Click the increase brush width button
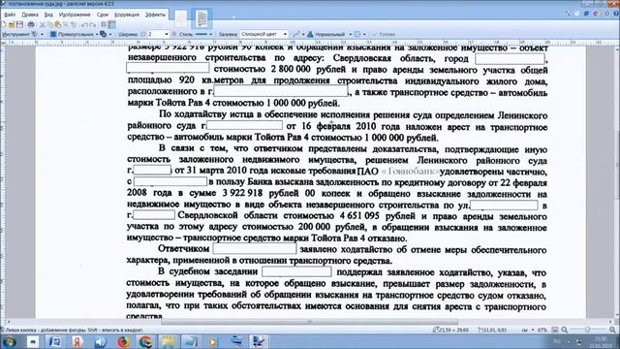This screenshot has width=620, height=349. click(174, 35)
